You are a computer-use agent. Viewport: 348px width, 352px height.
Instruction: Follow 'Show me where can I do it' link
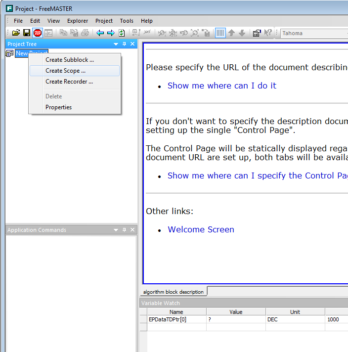222,86
